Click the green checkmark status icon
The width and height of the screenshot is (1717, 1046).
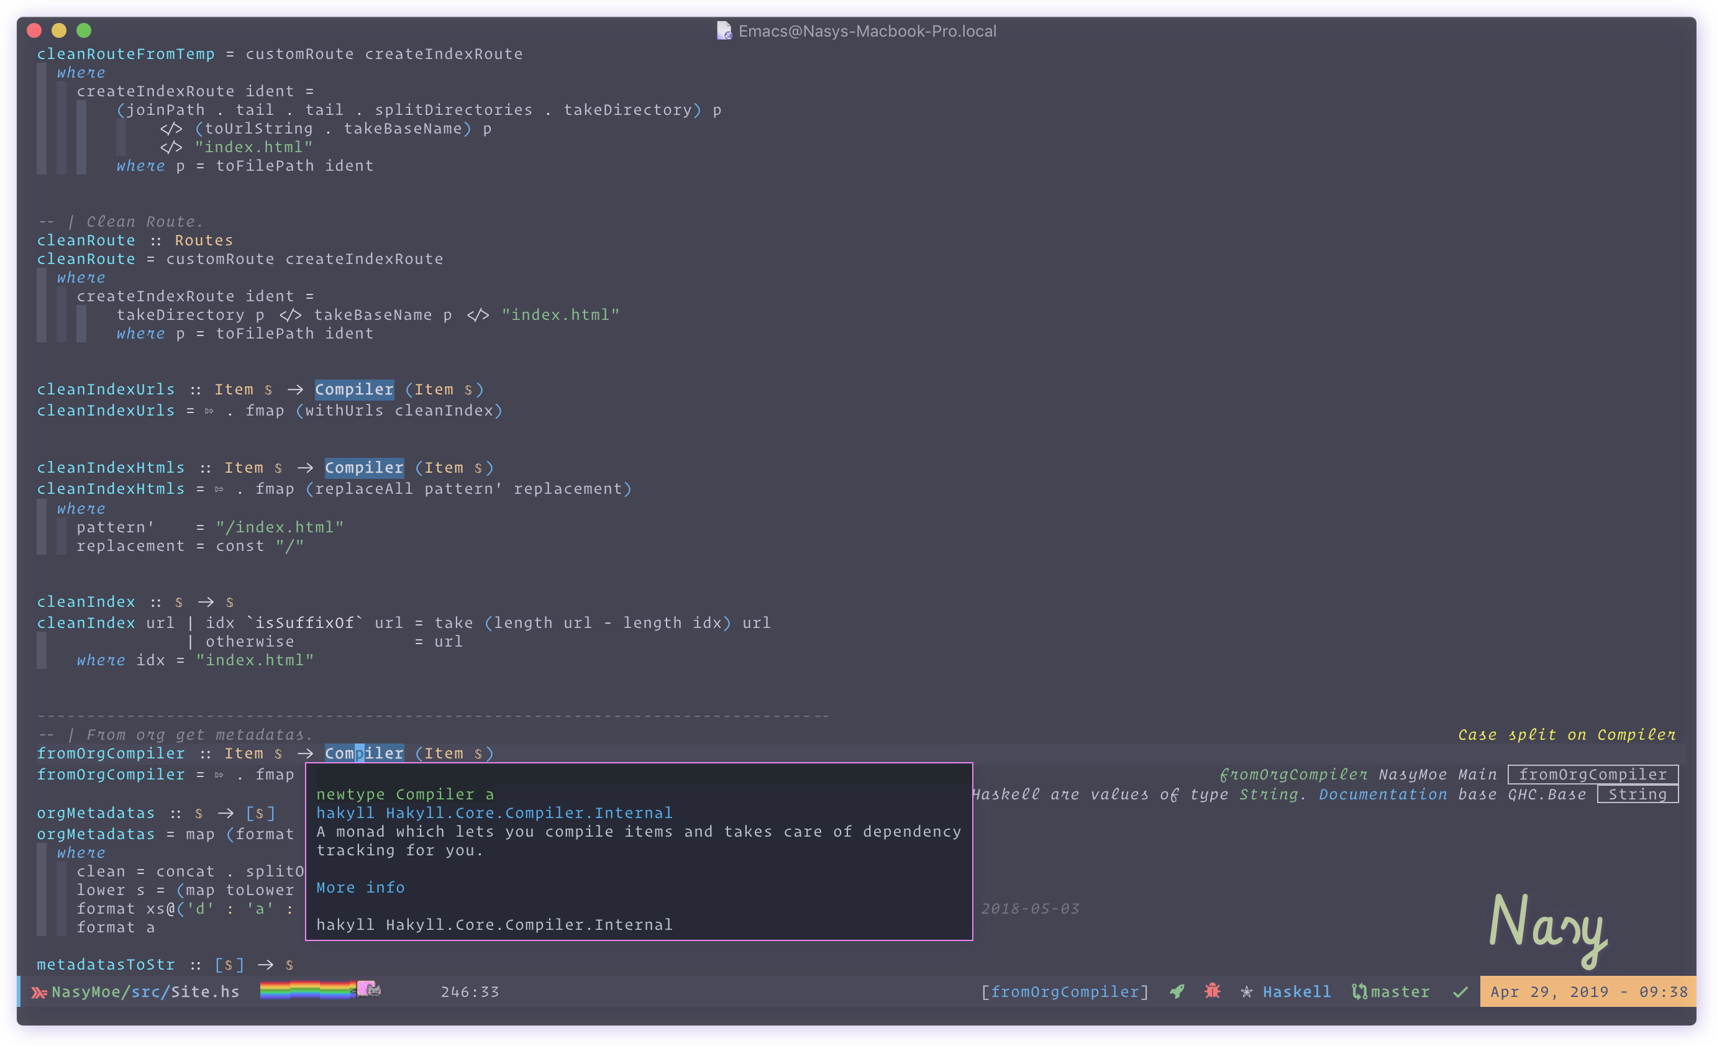[x=1460, y=991]
